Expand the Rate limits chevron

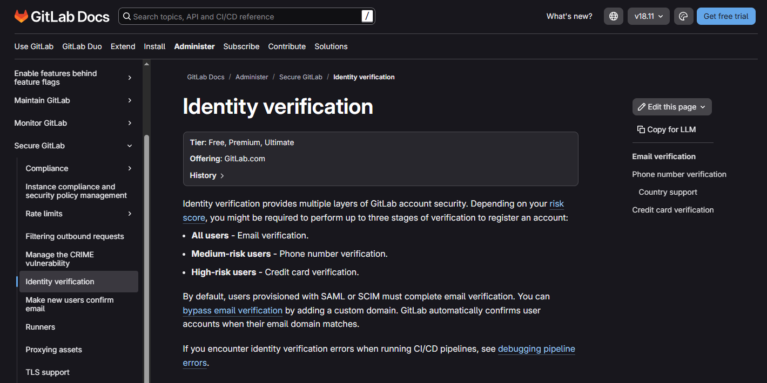(x=130, y=214)
